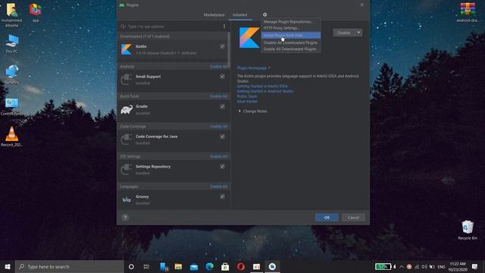The width and height of the screenshot is (485, 273).
Task: Open Mail app from taskbar
Action: tap(194, 266)
